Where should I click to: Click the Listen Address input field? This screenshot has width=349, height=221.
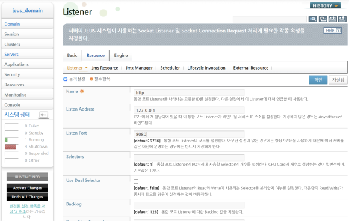coord(189,110)
